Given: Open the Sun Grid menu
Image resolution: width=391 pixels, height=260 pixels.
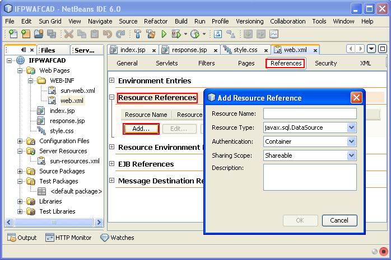Looking at the screenshot, I should click(x=50, y=21).
